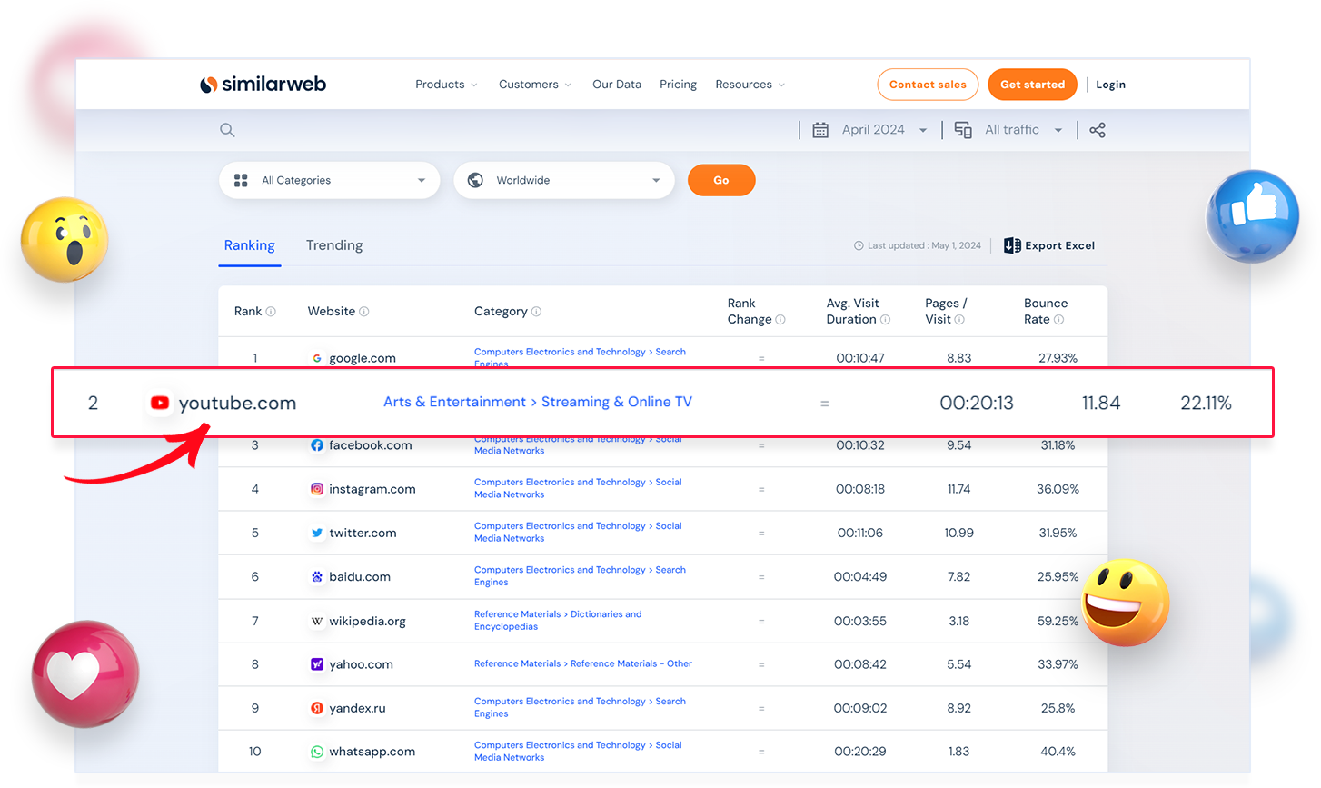
Task: Open the All Categories dropdown
Action: click(330, 180)
